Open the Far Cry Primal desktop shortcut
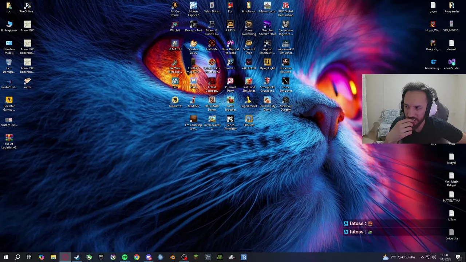 click(175, 9)
